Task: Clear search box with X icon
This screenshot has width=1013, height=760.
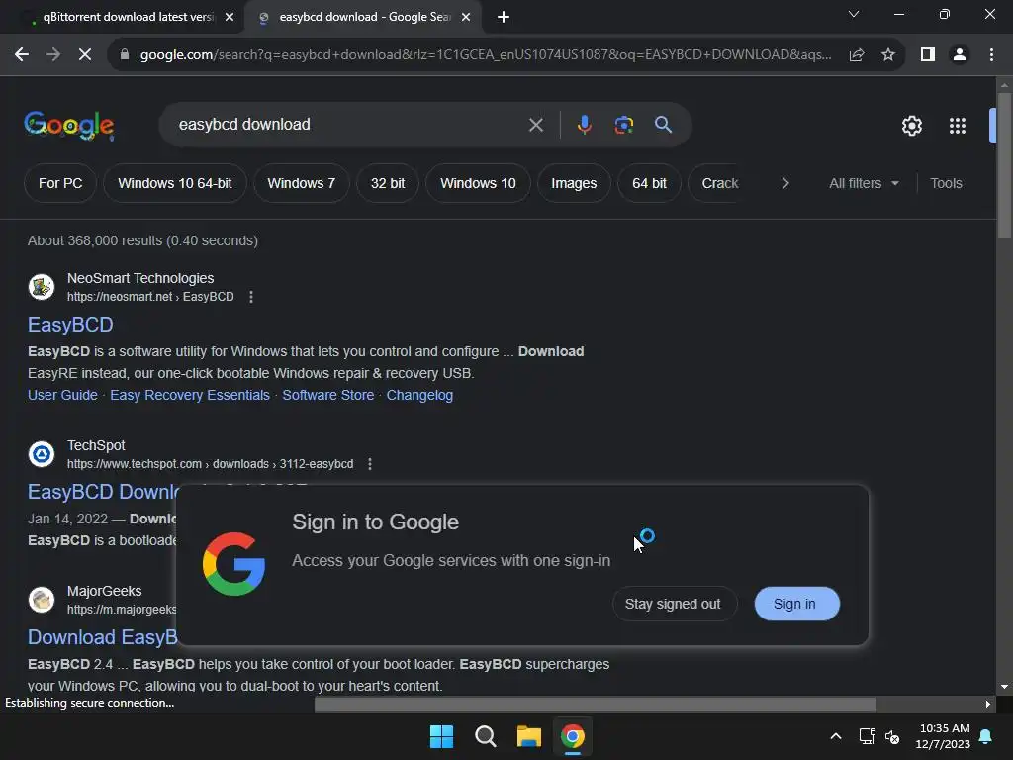Action: pyautogui.click(x=535, y=125)
